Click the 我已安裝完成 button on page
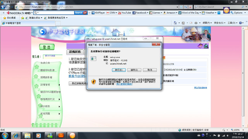The height and width of the screenshot is (139, 248). click(78, 83)
